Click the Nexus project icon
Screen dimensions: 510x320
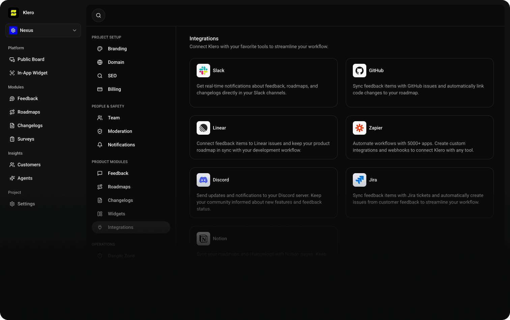click(x=13, y=30)
